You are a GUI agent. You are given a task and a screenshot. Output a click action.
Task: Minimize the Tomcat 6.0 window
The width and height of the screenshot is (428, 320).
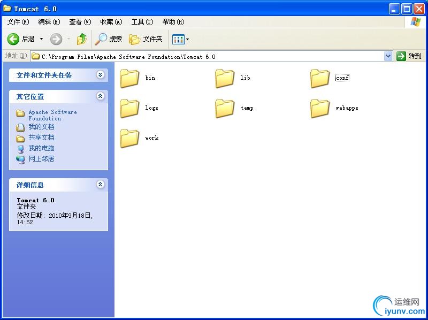point(394,9)
